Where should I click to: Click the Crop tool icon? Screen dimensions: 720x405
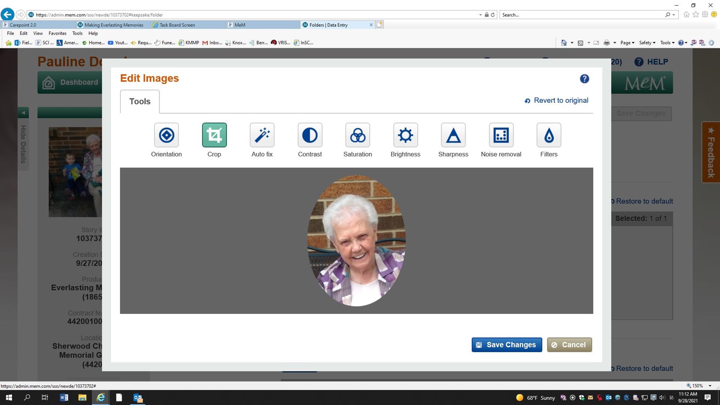pyautogui.click(x=214, y=135)
